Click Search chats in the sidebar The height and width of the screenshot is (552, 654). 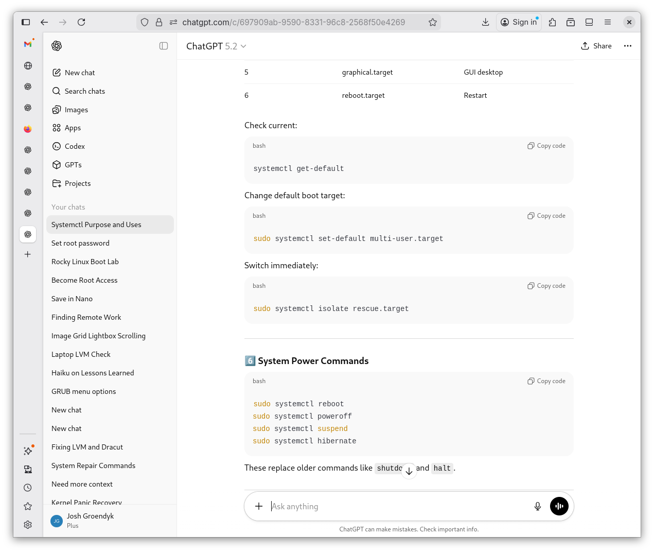point(84,91)
